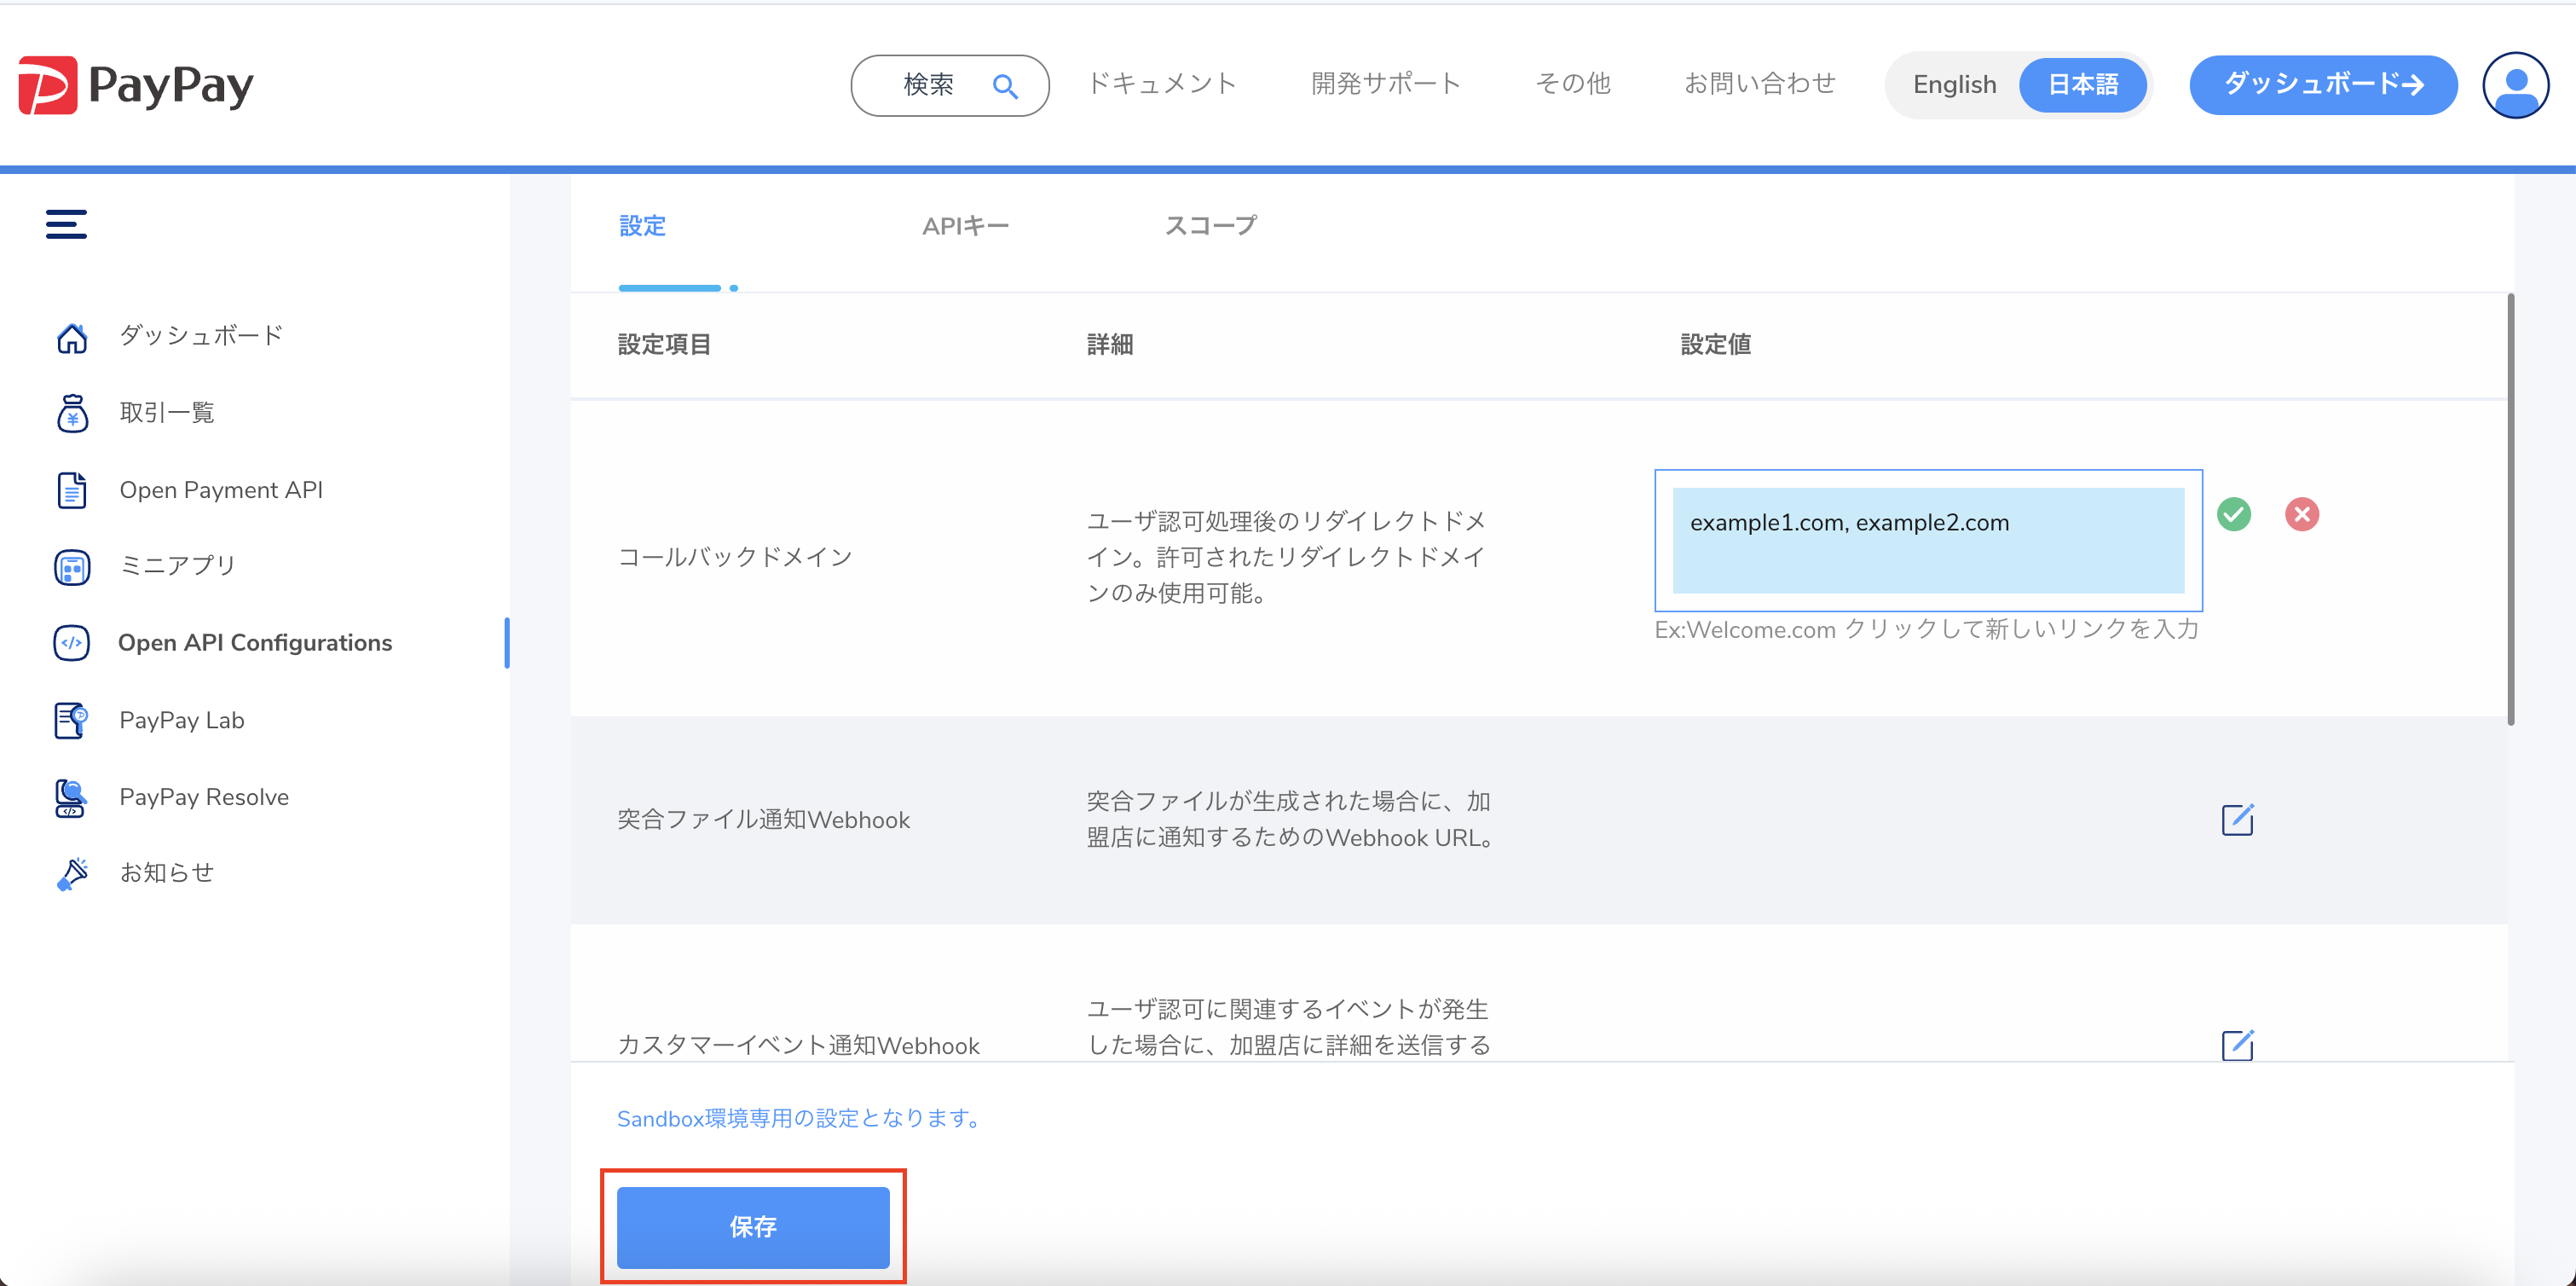The height and width of the screenshot is (1286, 2576).
Task: Open その他 menu
Action: click(1573, 84)
